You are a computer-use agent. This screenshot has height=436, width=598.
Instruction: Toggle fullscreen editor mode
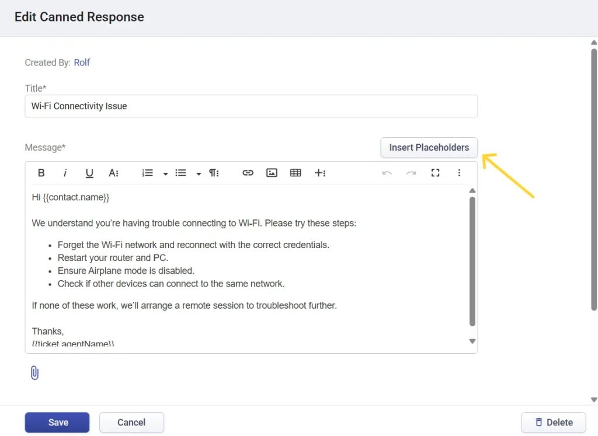(435, 173)
